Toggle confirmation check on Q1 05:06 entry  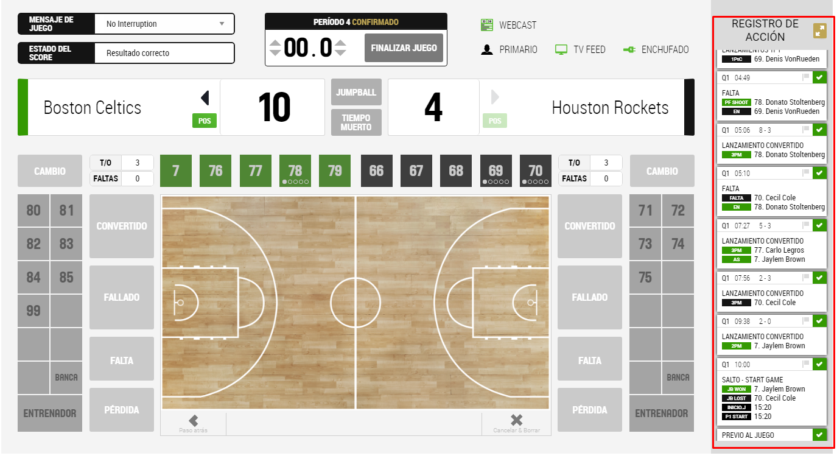pyautogui.click(x=819, y=130)
